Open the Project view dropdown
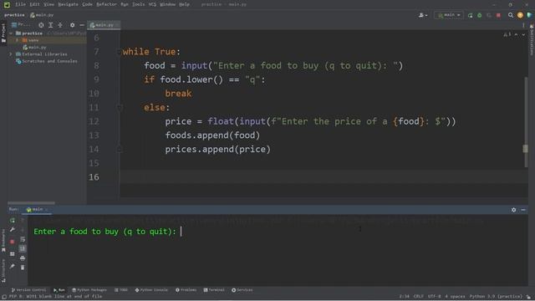Screen dimensions: 535x301 coord(21,25)
